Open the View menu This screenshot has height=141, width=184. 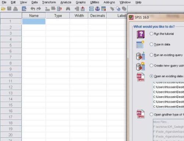[23, 2]
